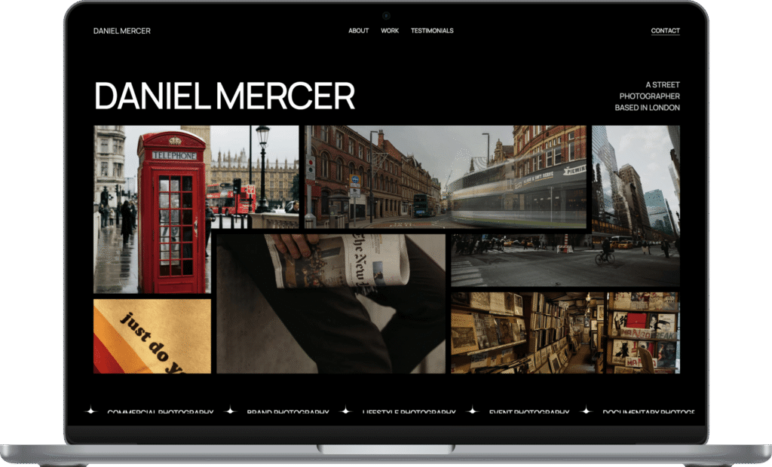Open the cyclist crossing street photo
This screenshot has width=772, height=467.
click(565, 260)
